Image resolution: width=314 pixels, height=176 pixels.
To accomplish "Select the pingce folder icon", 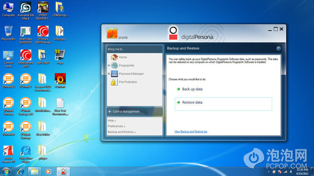I will 43,153.
